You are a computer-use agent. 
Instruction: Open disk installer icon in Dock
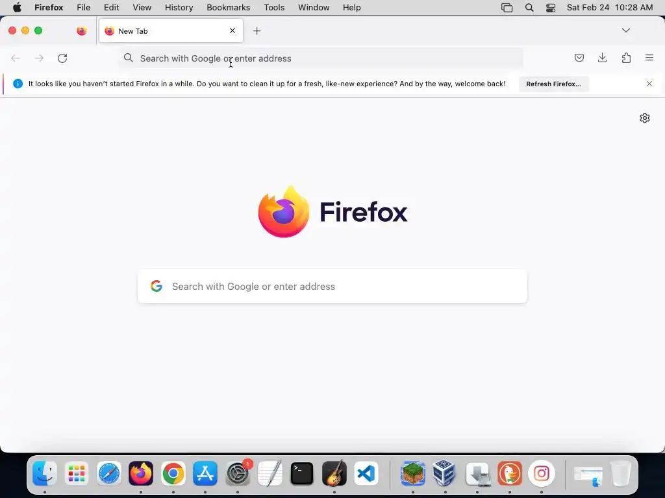pos(477,473)
